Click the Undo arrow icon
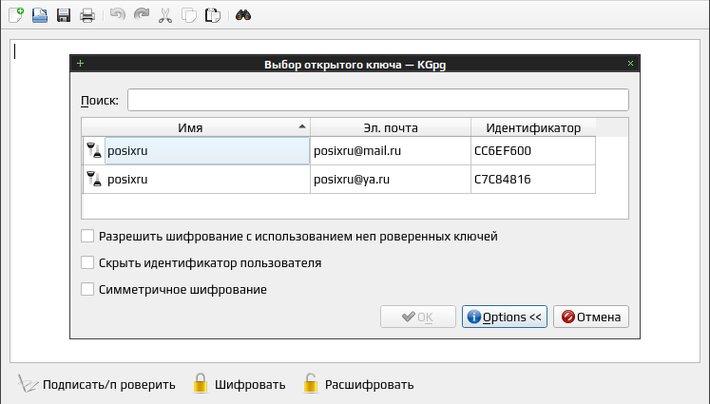The width and height of the screenshot is (710, 404). (118, 15)
